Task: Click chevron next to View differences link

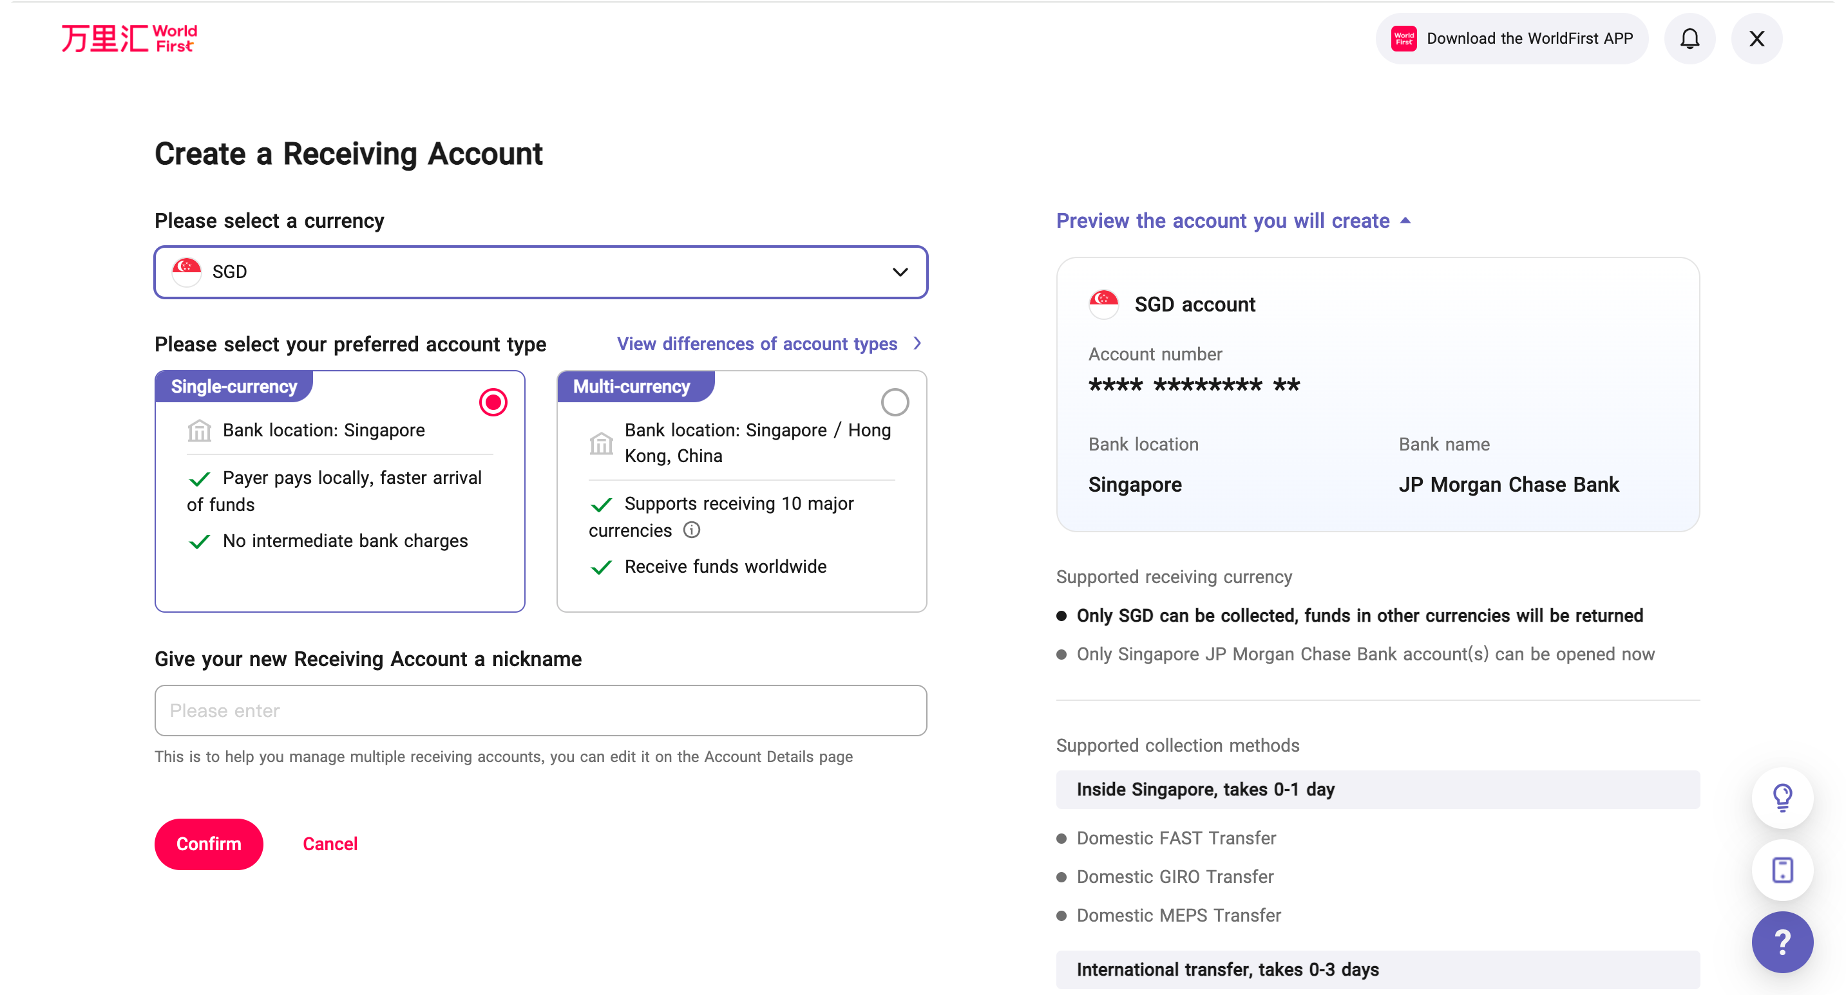Action: point(917,344)
